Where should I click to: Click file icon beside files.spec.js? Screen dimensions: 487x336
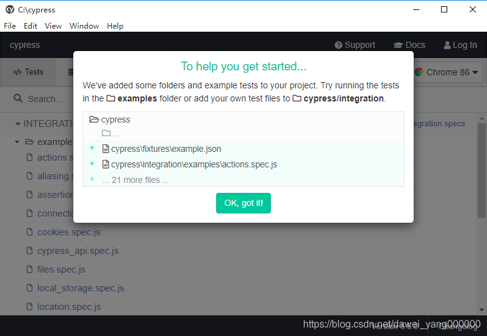point(30,269)
